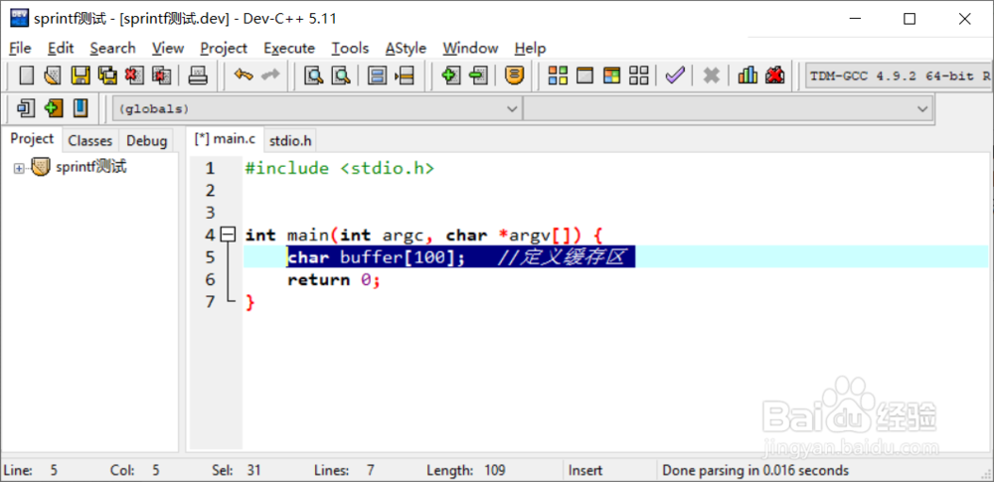This screenshot has height=482, width=994.
Task: Open Project Options orange shield icon
Action: click(x=514, y=77)
